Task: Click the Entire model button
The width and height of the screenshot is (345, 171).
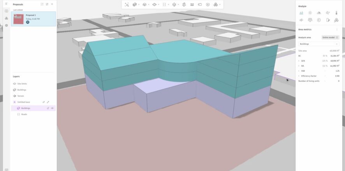Action: (x=330, y=37)
